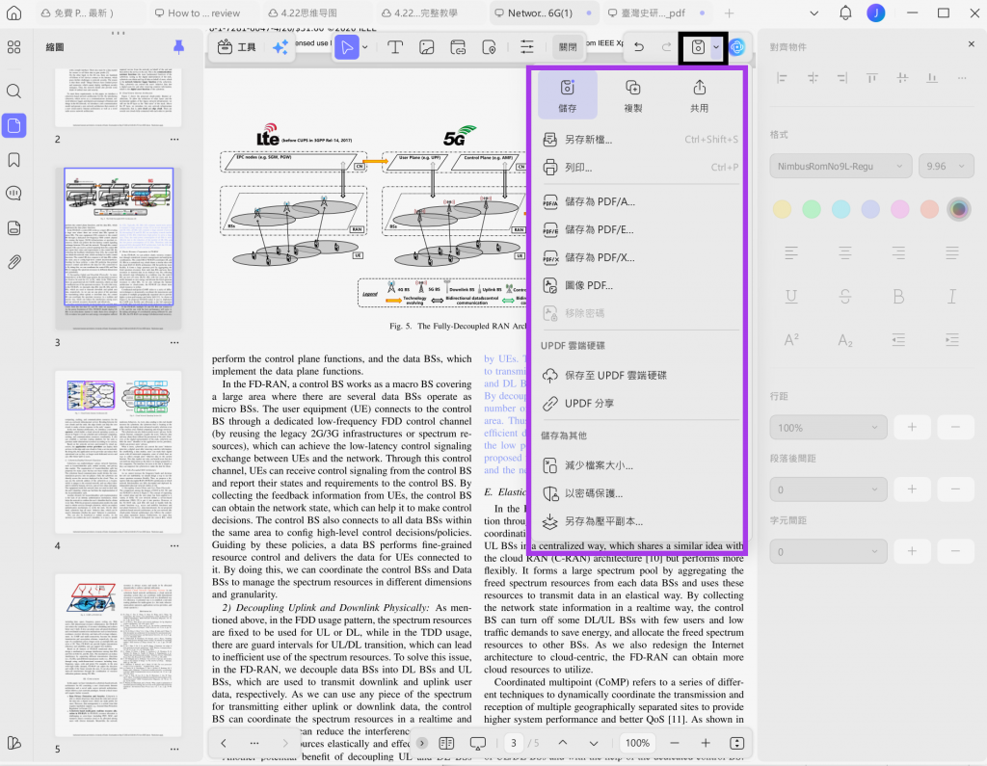Click the page number field showing 3
The width and height of the screenshot is (987, 766).
coord(514,743)
